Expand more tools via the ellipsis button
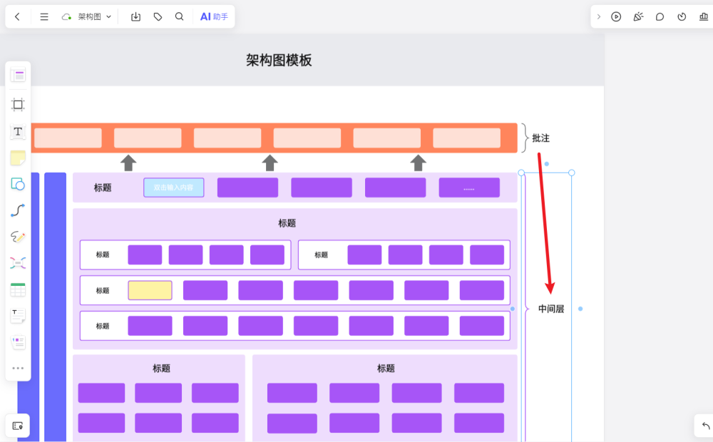Viewport: 713px width, 442px height. tap(17, 368)
